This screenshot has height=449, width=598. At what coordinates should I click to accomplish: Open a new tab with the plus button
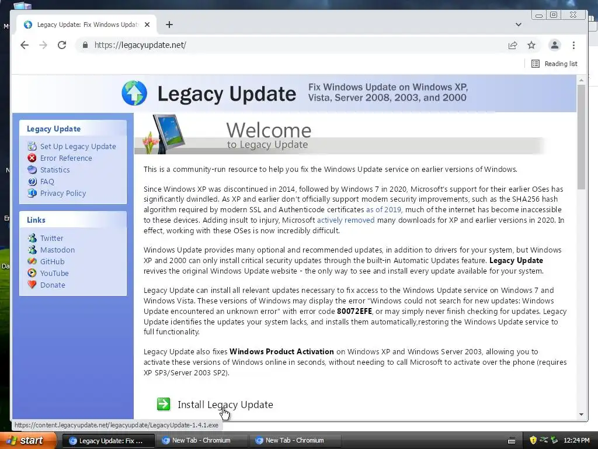click(169, 25)
